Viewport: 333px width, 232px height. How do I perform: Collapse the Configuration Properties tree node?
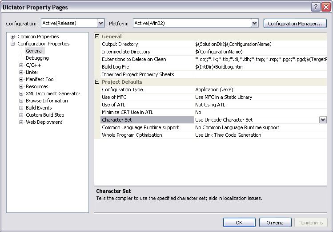coord(13,44)
